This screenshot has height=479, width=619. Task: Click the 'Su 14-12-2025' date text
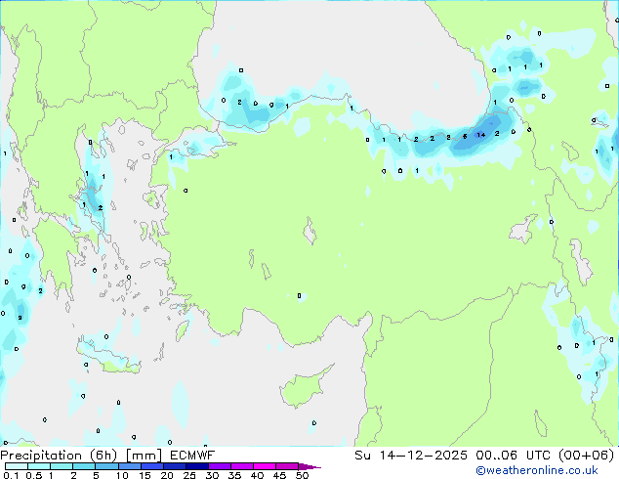tap(411, 456)
